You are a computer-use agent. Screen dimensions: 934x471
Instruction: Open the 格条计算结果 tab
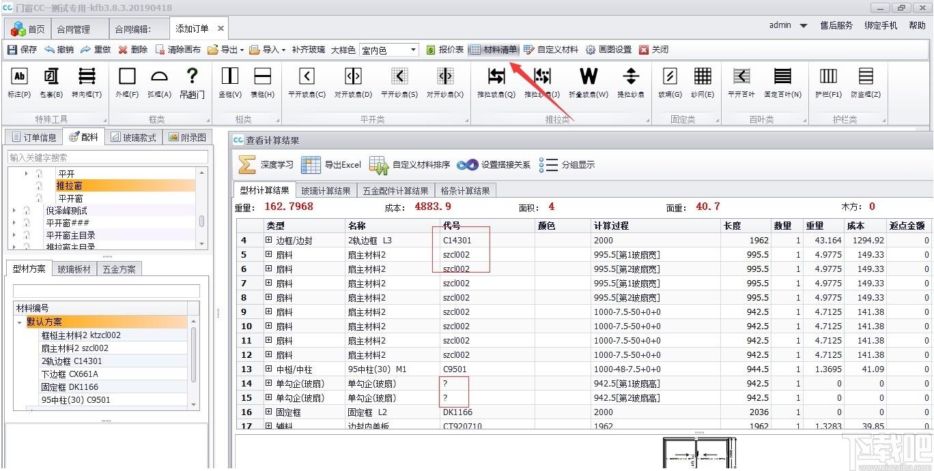coord(466,191)
